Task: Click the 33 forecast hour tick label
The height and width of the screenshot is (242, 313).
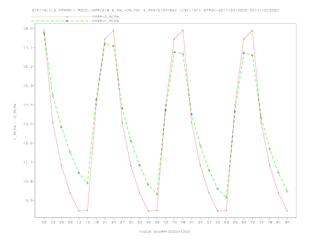Action: pyautogui.click(x=140, y=222)
